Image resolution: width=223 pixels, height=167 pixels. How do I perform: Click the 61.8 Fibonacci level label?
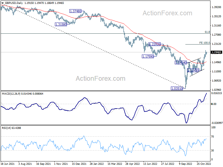click(x=207, y=32)
